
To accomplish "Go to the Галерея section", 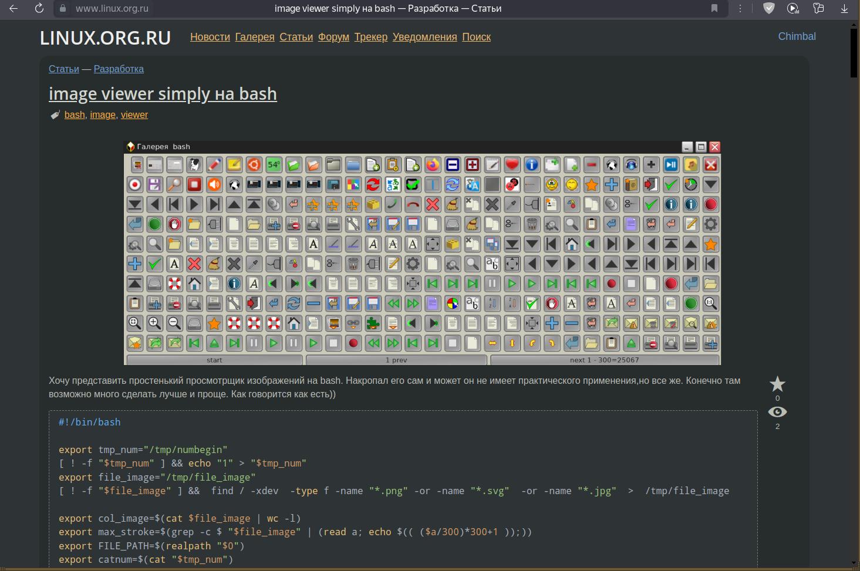I will 255,37.
